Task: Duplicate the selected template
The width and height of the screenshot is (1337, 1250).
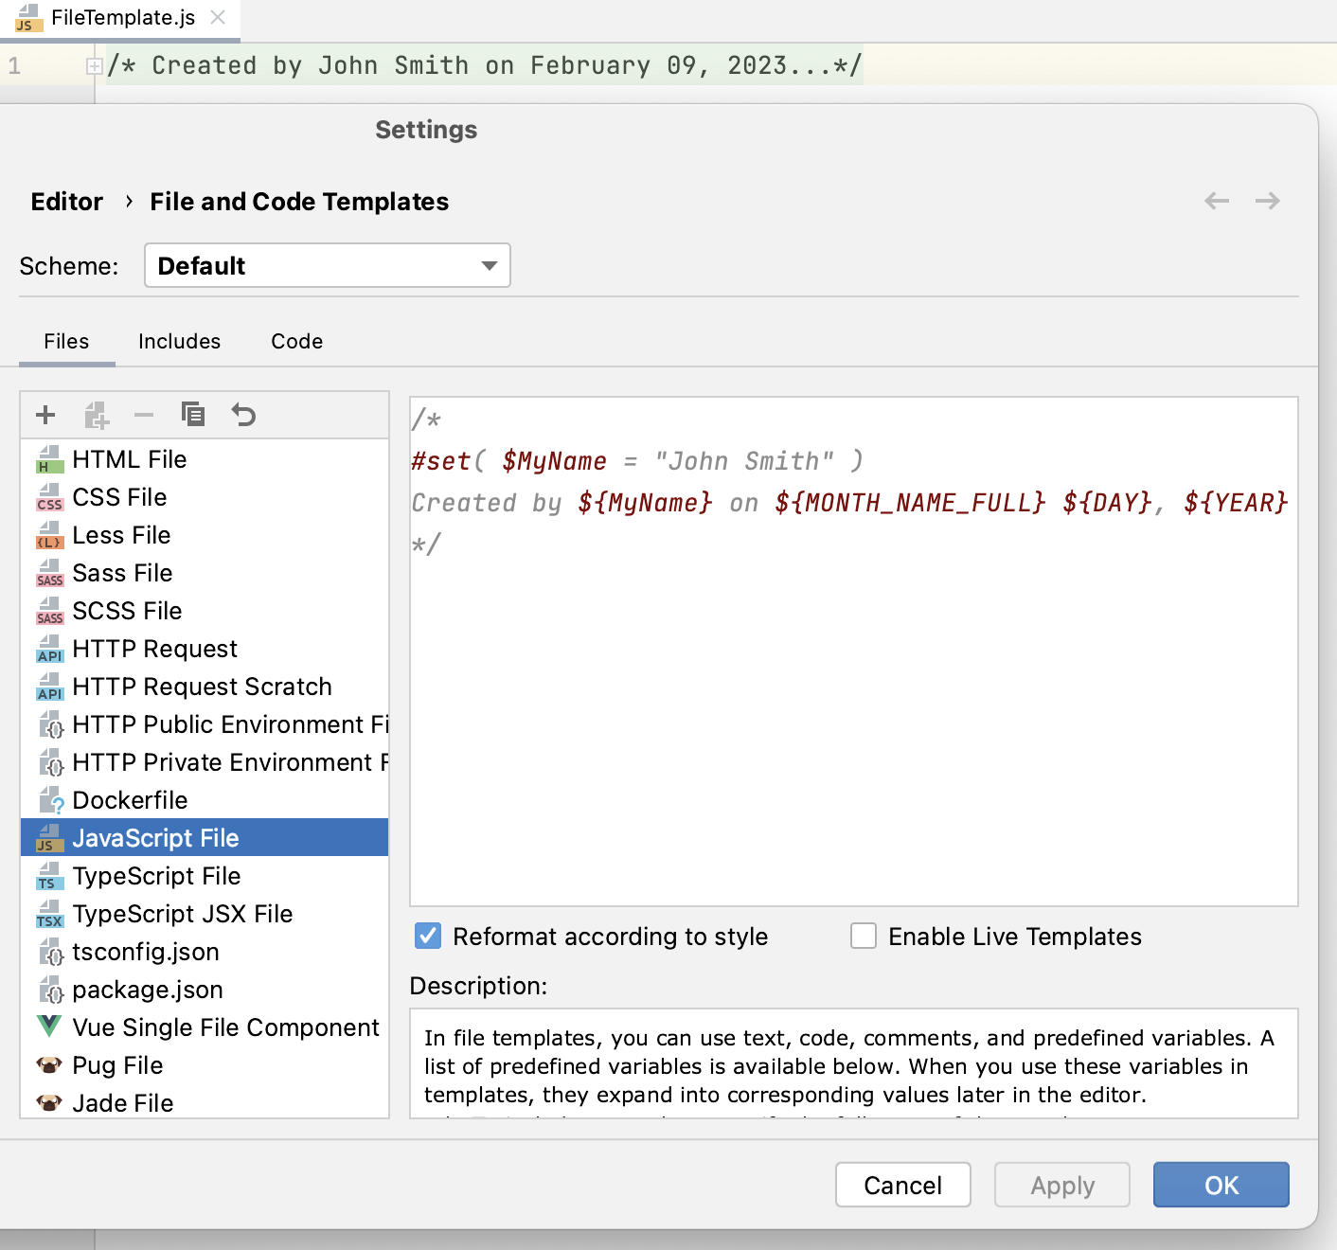Action: tap(194, 415)
